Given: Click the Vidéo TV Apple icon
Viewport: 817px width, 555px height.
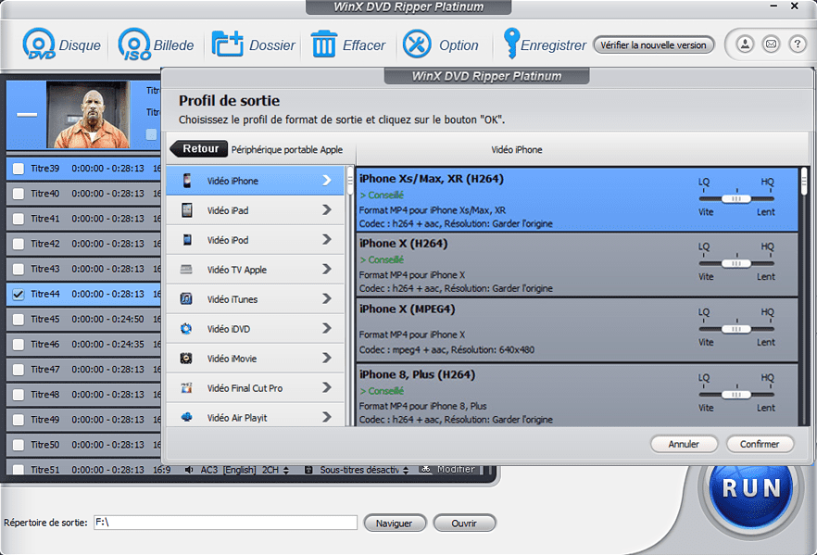Looking at the screenshot, I should click(x=186, y=270).
